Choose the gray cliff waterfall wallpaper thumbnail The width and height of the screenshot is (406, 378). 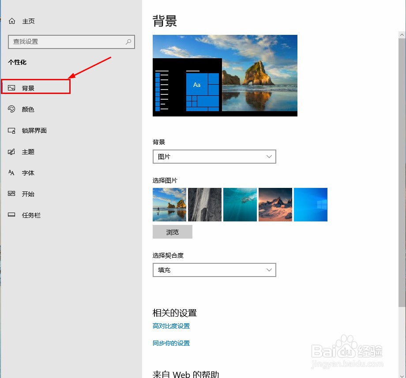(205, 205)
